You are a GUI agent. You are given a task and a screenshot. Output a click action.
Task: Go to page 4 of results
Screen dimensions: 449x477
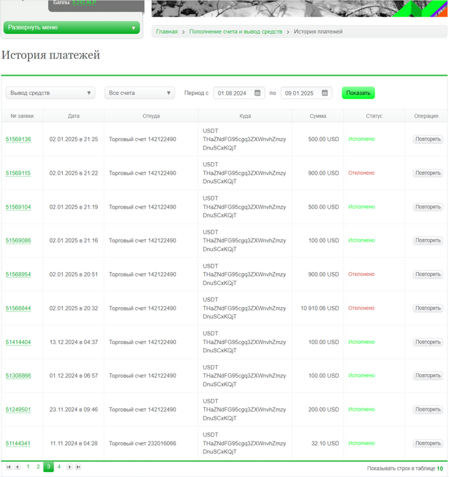pyautogui.click(x=59, y=467)
